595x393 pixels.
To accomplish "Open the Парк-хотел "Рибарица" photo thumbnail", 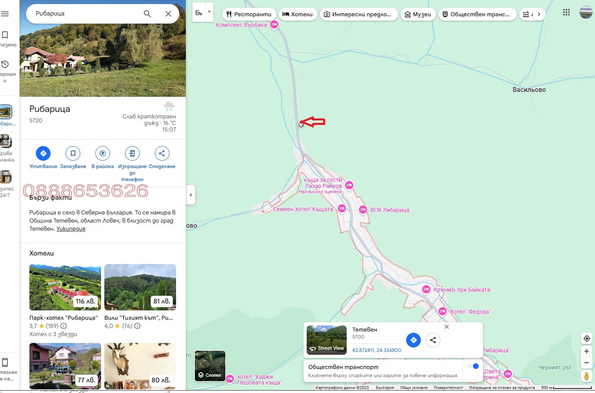I will click(x=65, y=287).
